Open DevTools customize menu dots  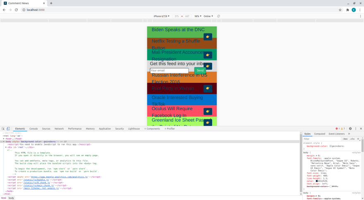click(x=356, y=129)
